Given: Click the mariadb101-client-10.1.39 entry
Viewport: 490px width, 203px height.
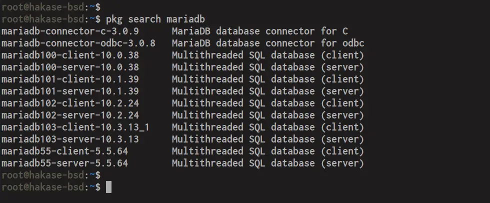Looking at the screenshot, I should (x=70, y=79).
